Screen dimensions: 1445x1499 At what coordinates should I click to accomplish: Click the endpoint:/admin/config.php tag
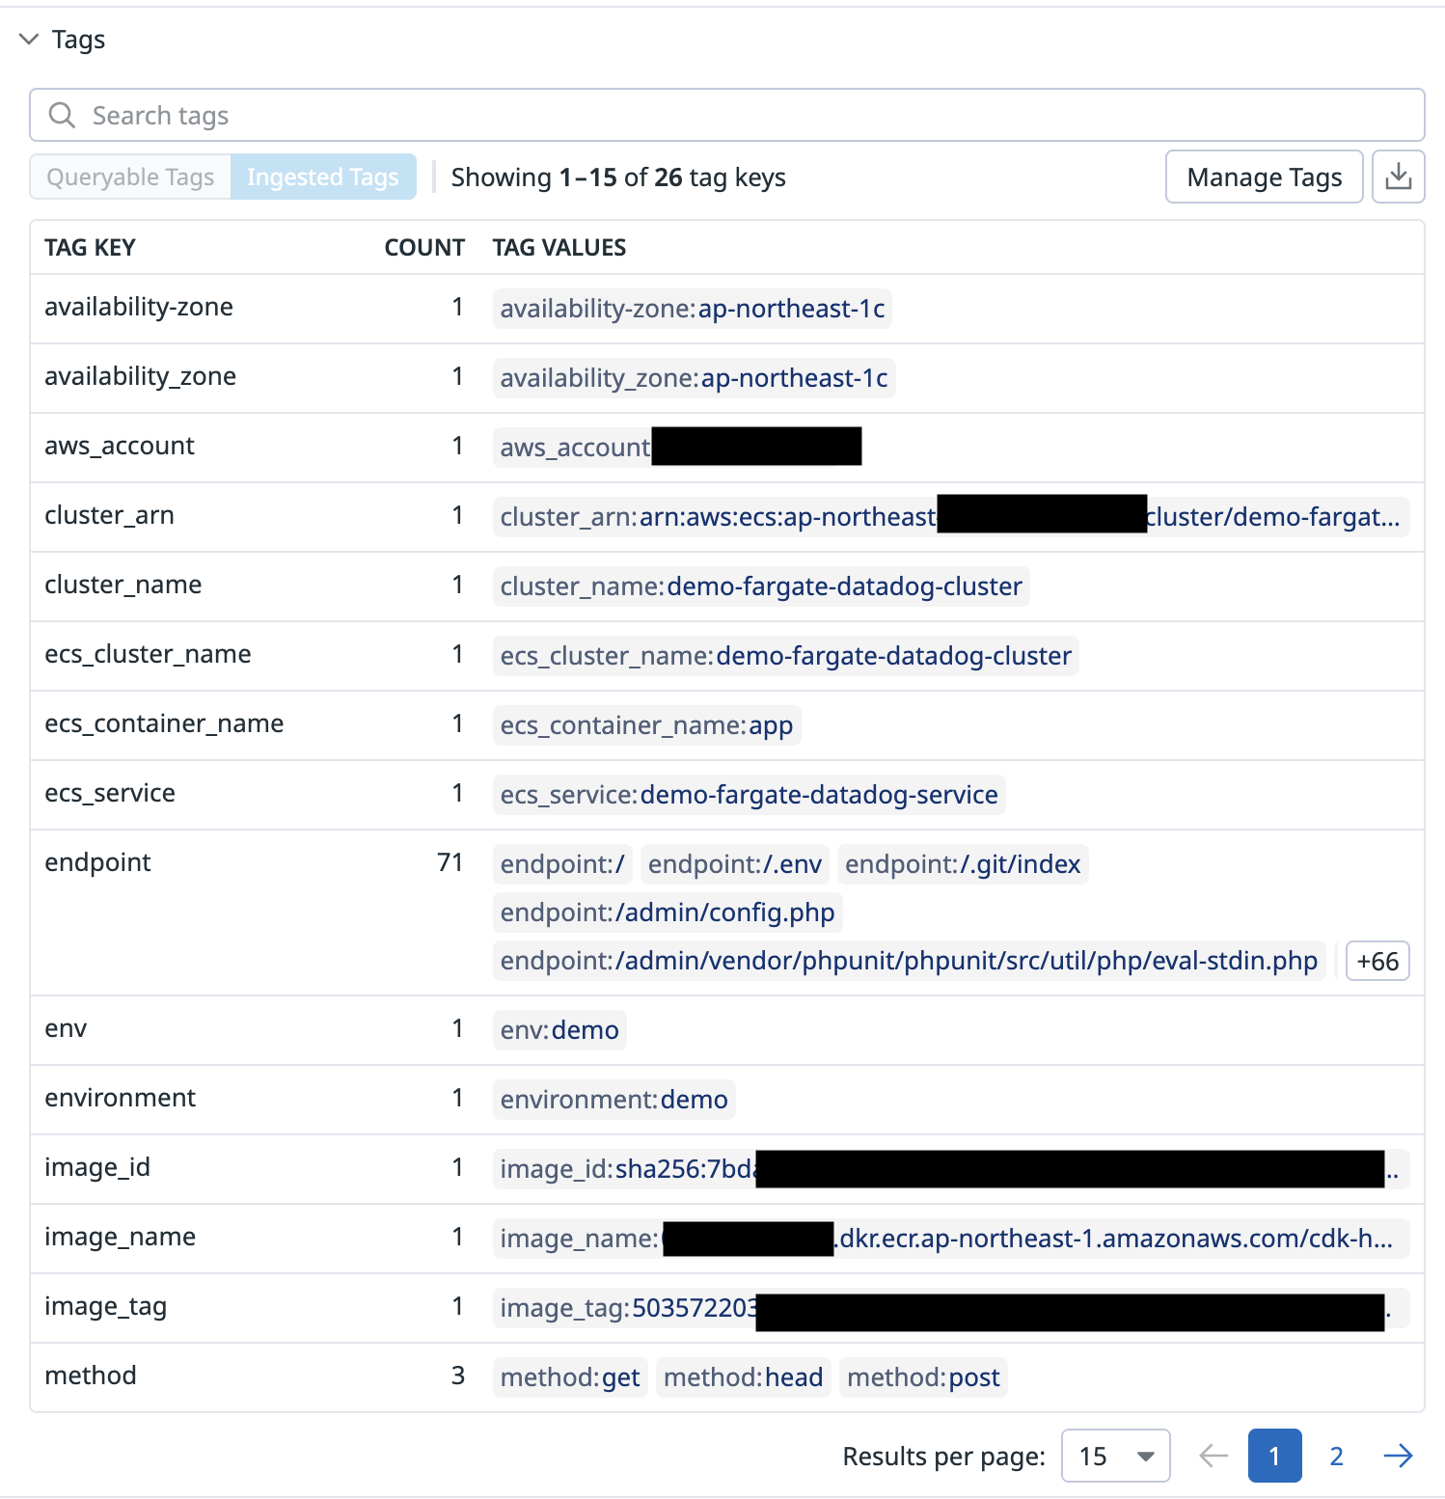pyautogui.click(x=668, y=913)
